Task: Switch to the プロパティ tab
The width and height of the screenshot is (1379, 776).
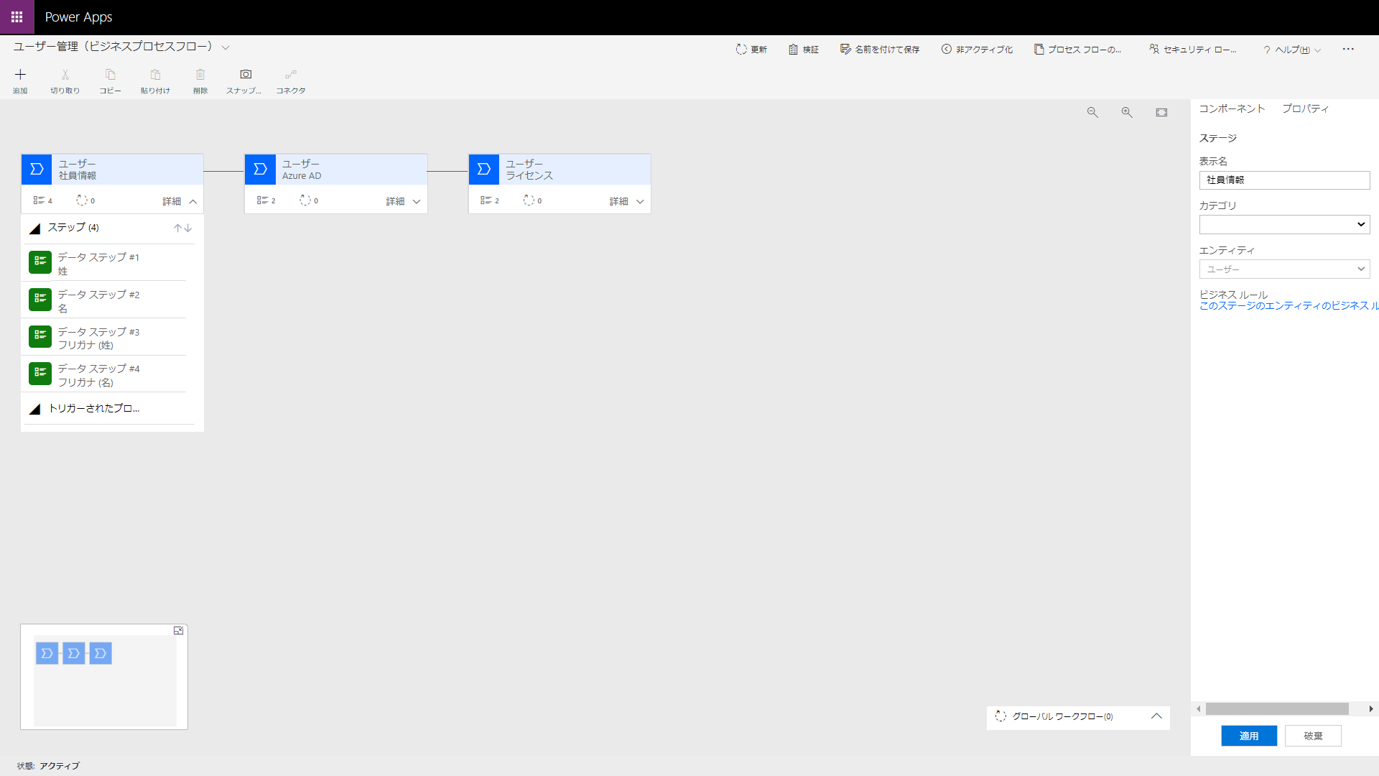Action: [1305, 108]
